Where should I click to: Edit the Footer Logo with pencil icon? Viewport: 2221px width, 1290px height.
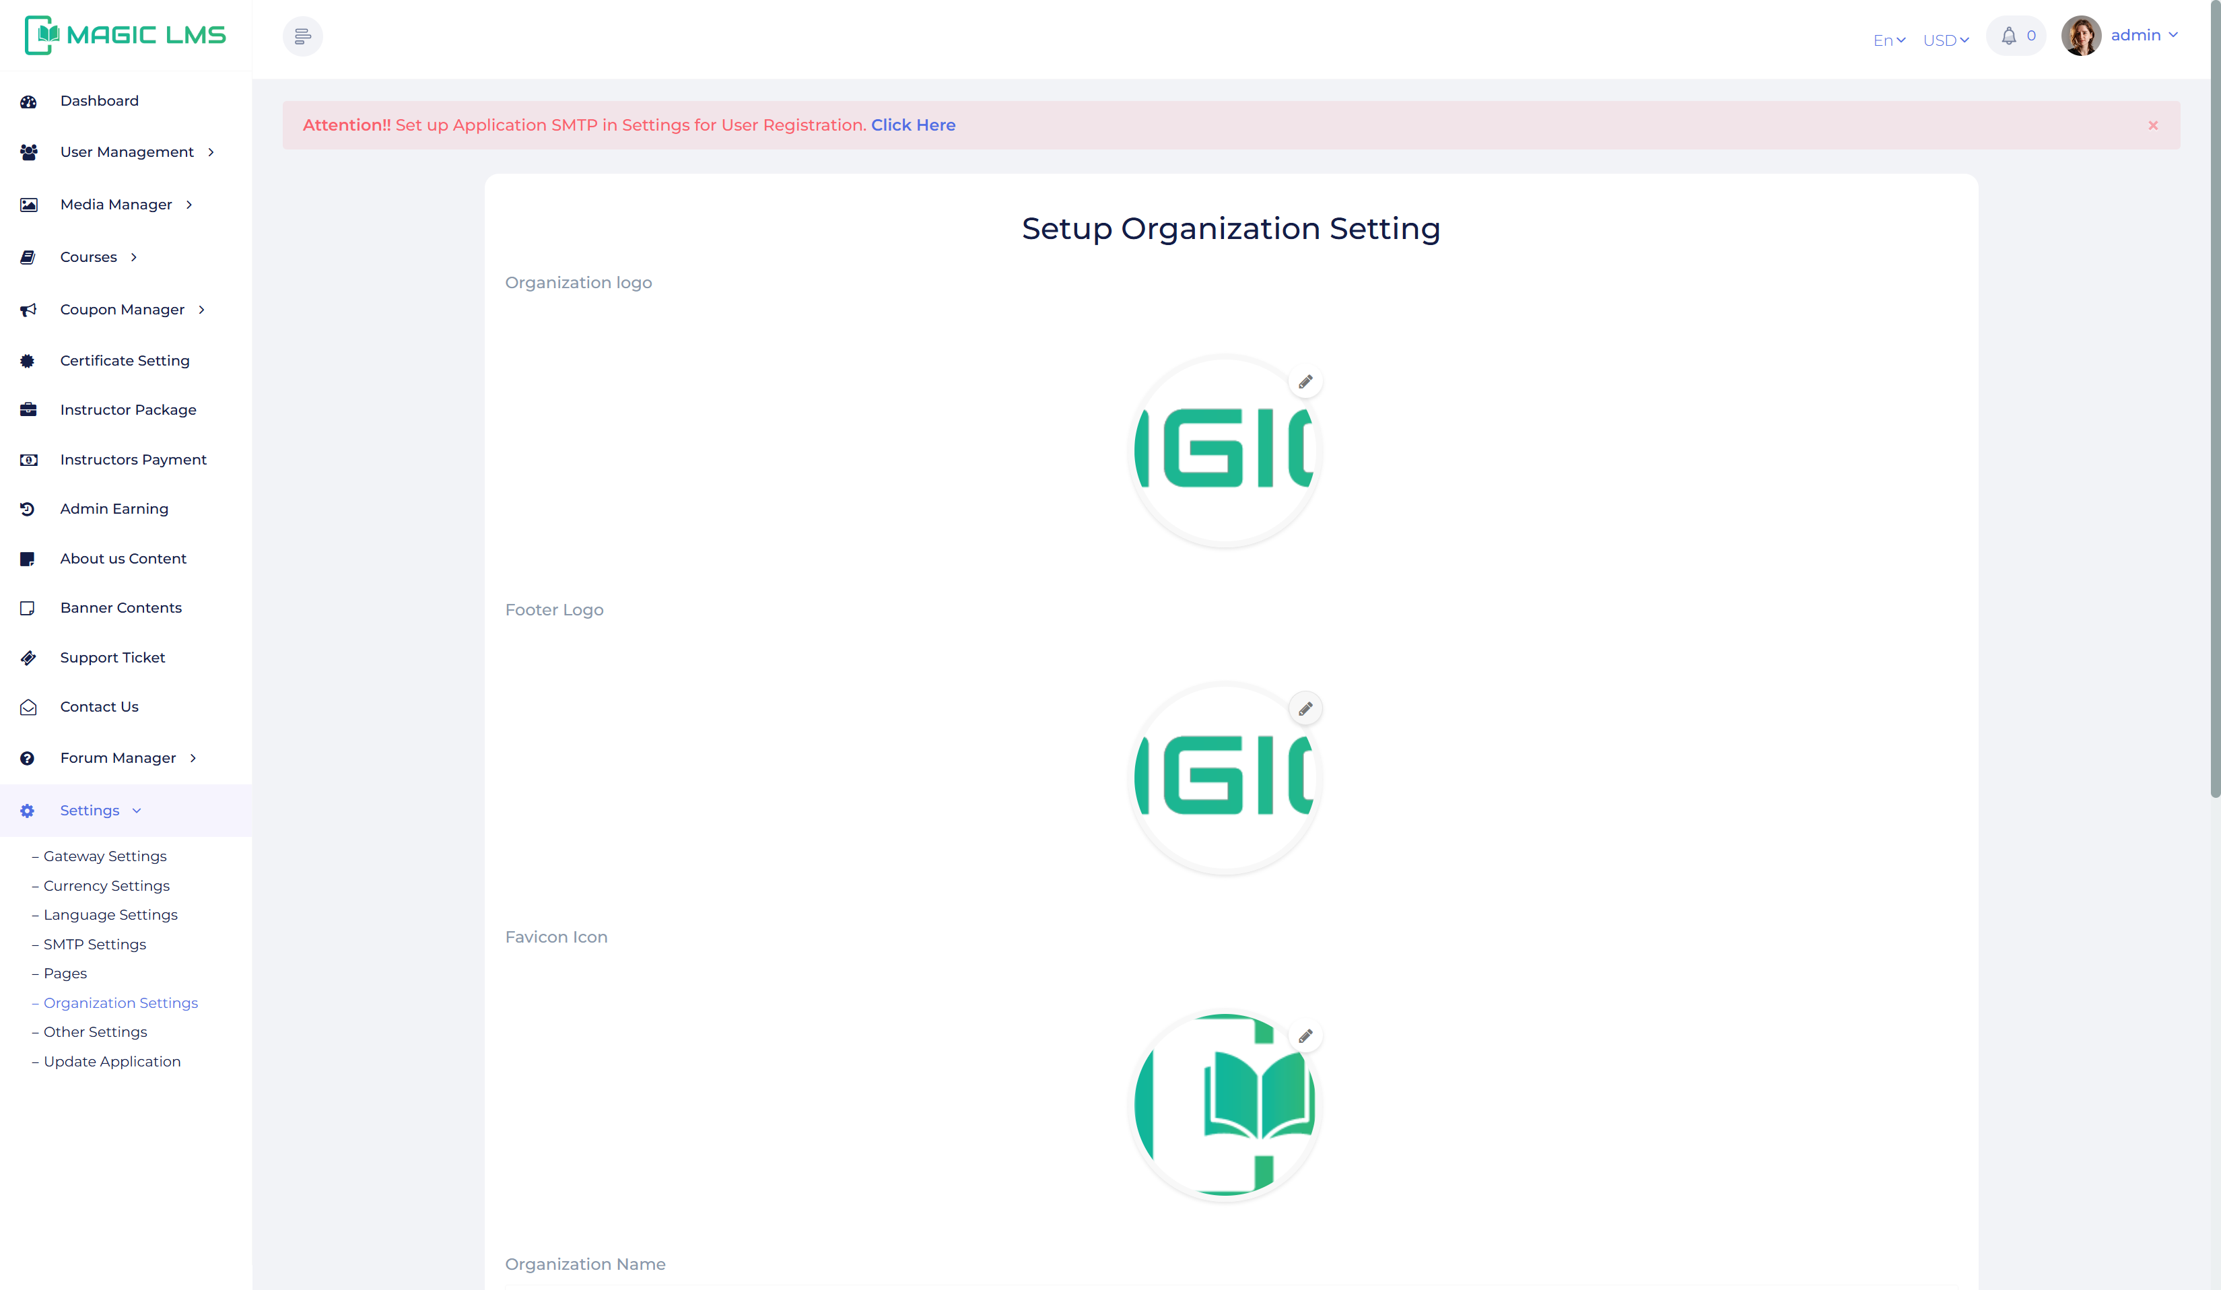(x=1305, y=708)
